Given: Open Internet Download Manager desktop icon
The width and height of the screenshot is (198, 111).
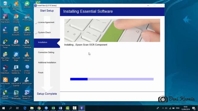Looking at the screenshot, I should click(5, 95).
